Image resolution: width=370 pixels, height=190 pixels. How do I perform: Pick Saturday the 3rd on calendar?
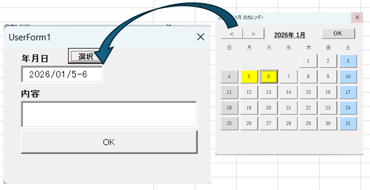point(348,61)
